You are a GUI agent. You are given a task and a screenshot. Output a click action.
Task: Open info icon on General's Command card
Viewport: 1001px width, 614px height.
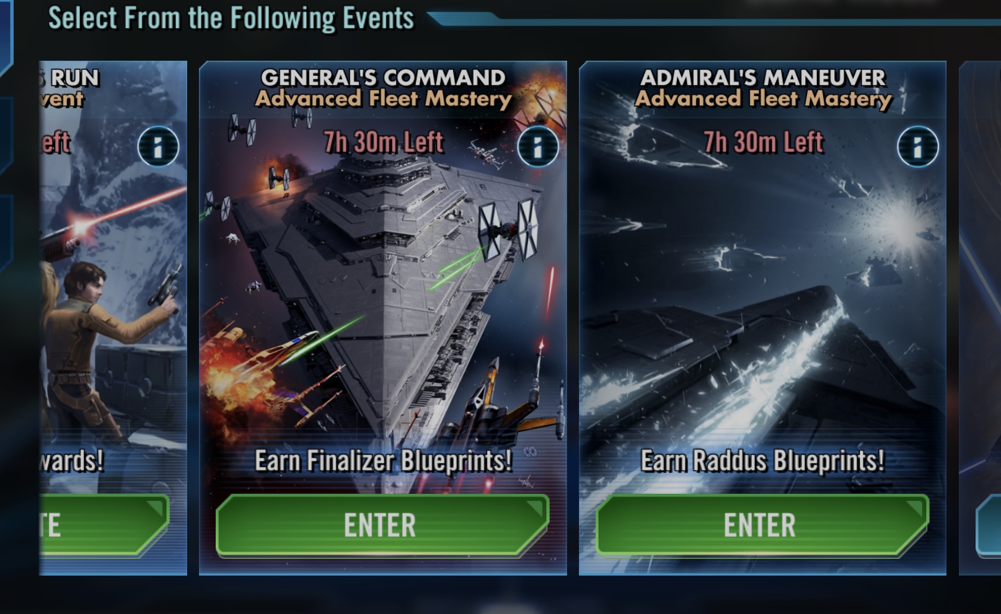click(538, 147)
